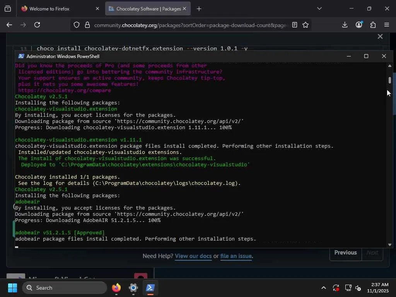
Task: Go back to previous page
Action: 9,25
